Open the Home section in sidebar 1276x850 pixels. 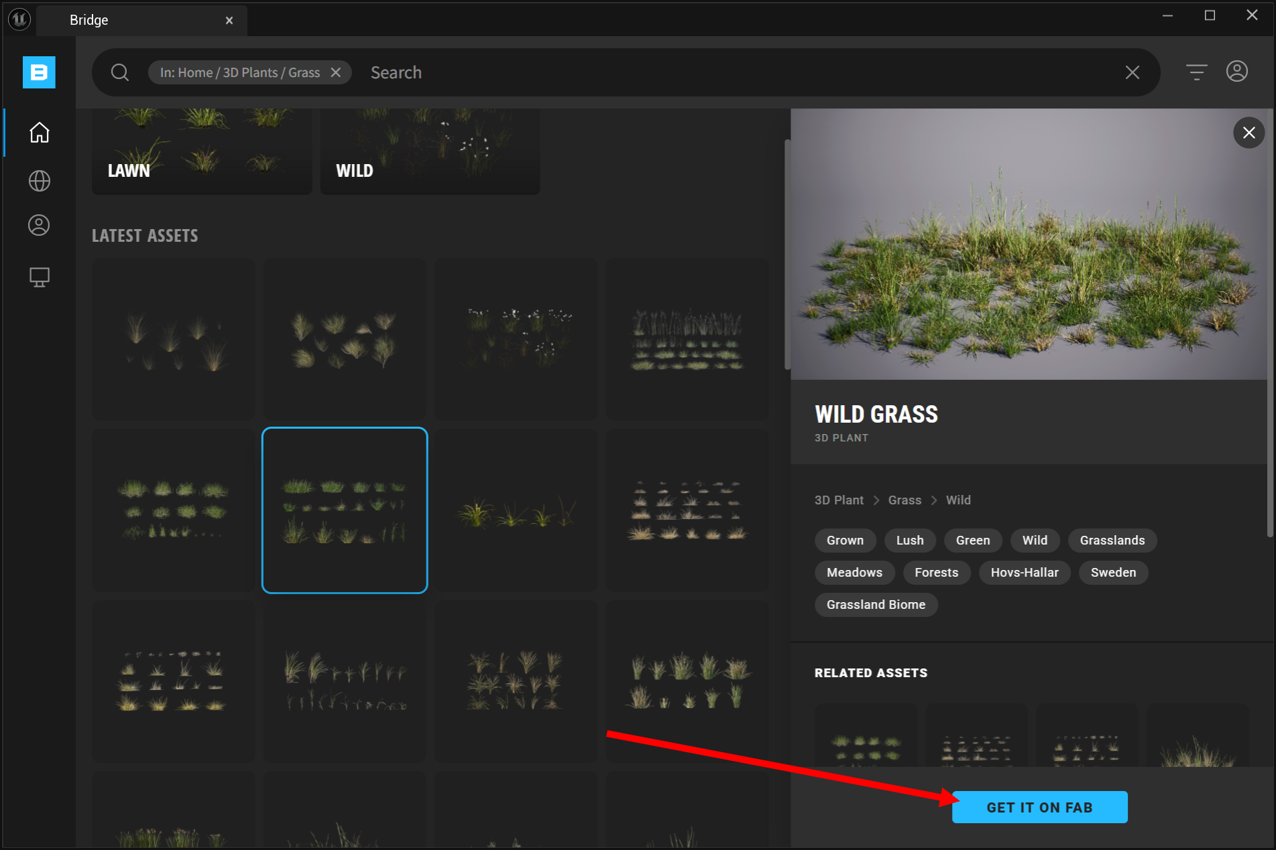(x=40, y=133)
